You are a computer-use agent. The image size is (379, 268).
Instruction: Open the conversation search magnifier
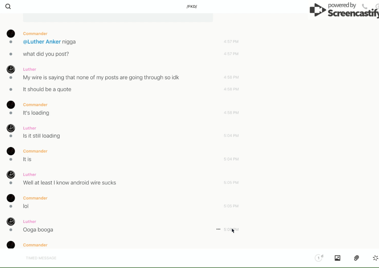coord(8,7)
